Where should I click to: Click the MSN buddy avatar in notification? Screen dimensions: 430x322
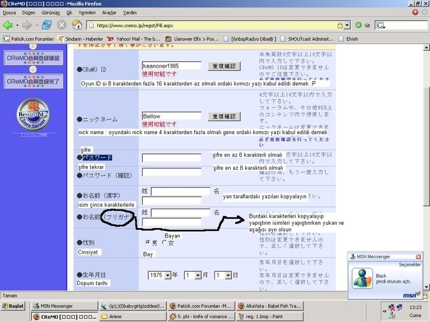pyautogui.click(x=362, y=278)
